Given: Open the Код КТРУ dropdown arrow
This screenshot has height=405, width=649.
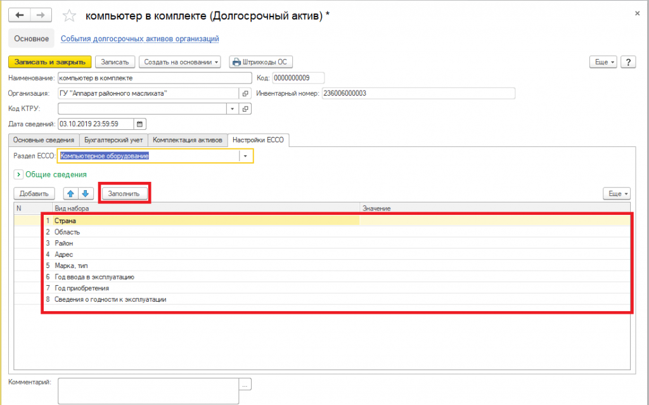Looking at the screenshot, I should pyautogui.click(x=233, y=109).
